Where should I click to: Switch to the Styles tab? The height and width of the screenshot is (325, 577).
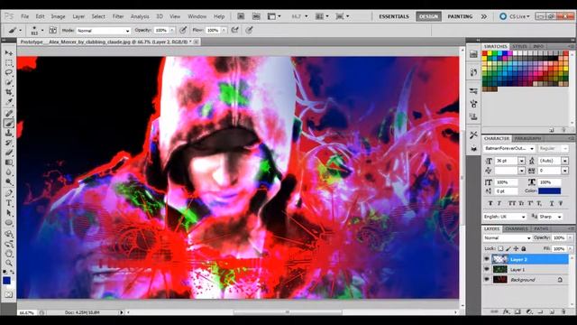pos(519,46)
